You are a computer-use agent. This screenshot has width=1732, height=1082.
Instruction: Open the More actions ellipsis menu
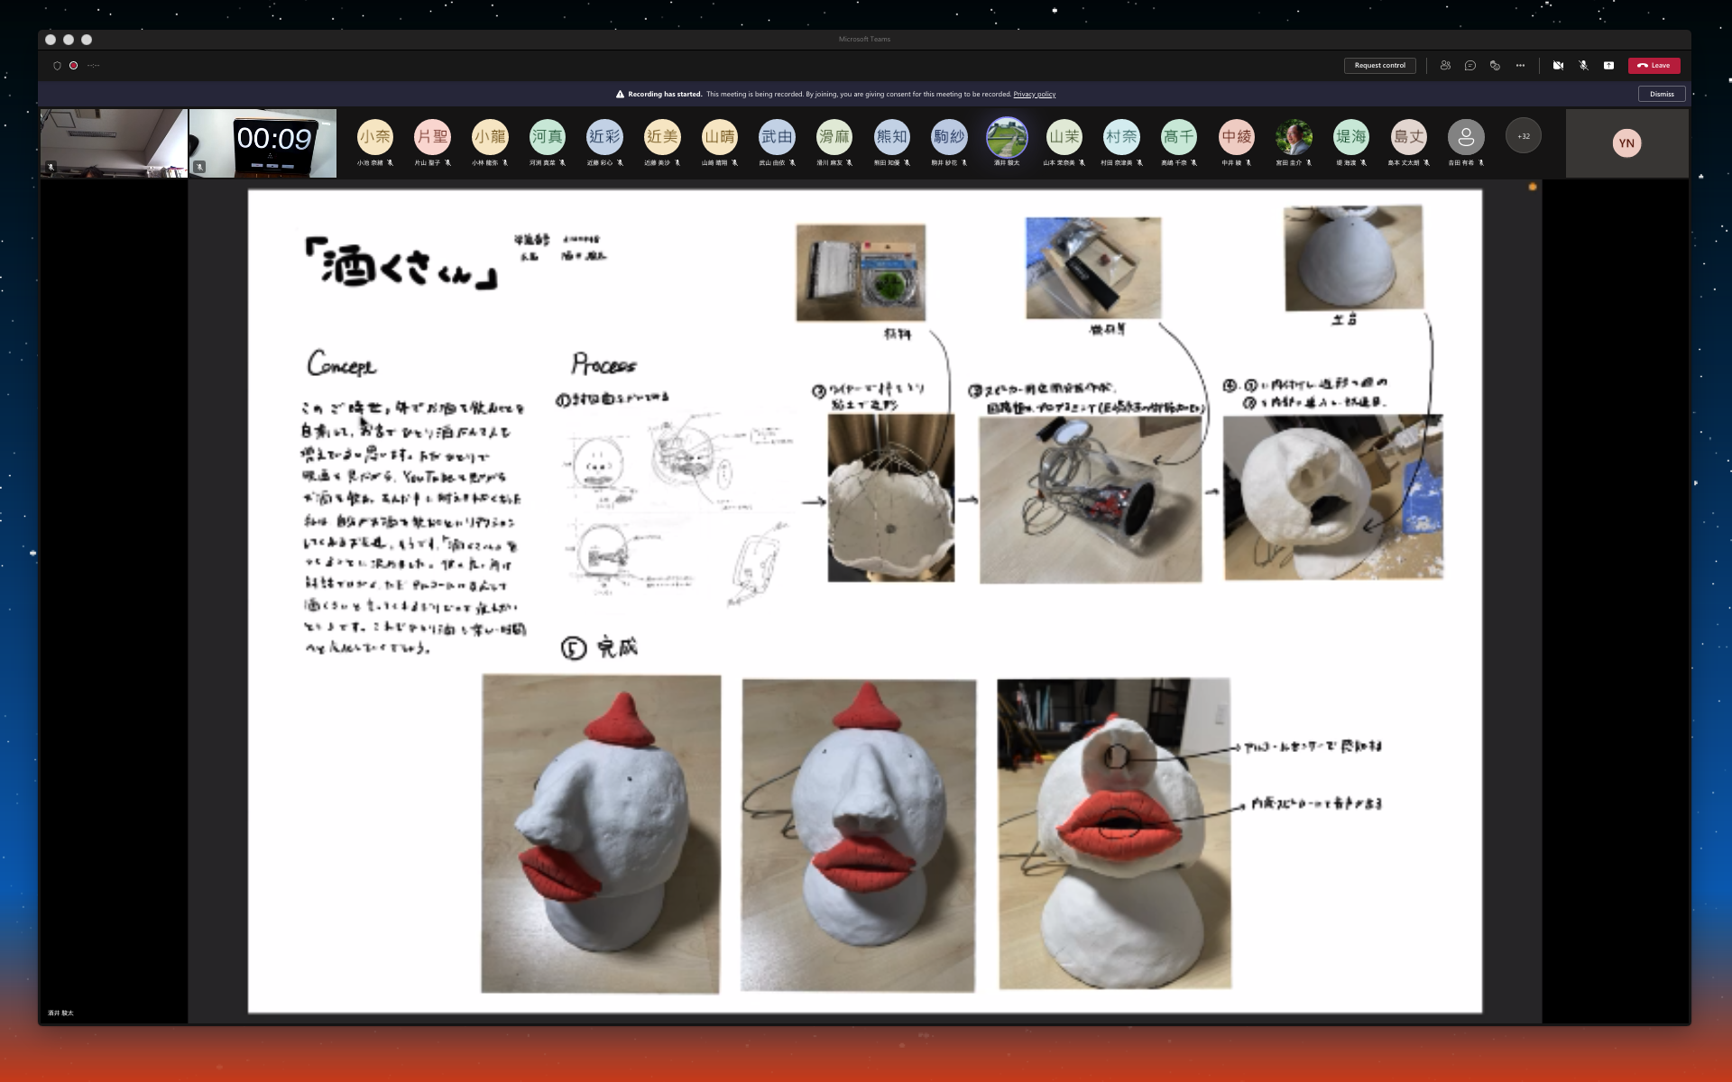tap(1520, 65)
